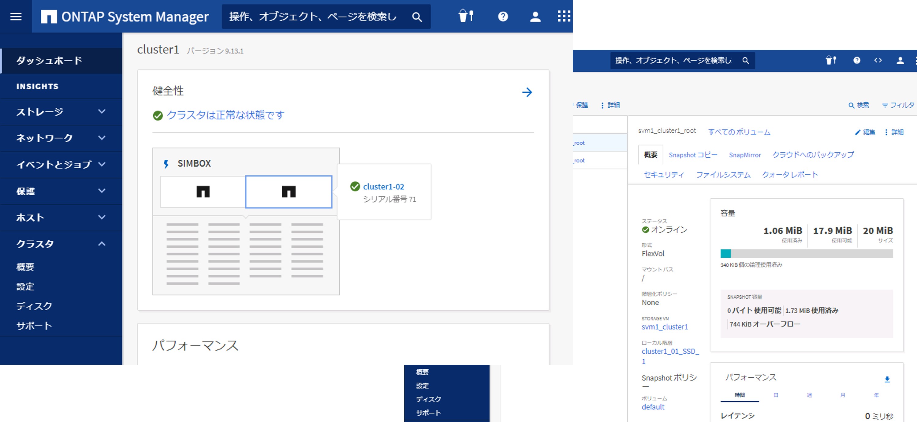Switch to the ファイルシステム tab
Image resolution: width=917 pixels, height=422 pixels.
pos(723,175)
